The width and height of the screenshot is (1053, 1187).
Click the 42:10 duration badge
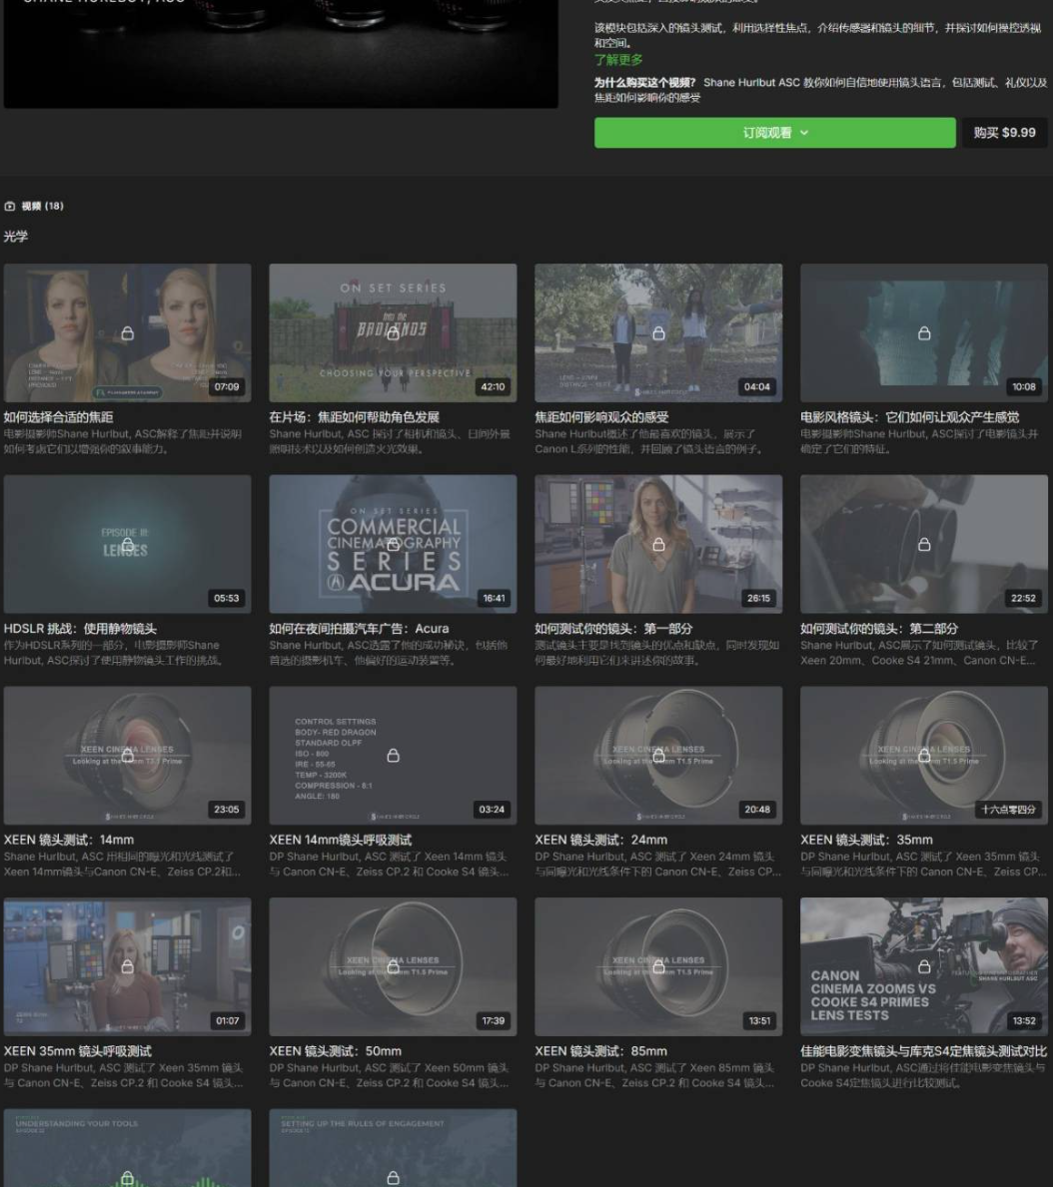(x=493, y=386)
